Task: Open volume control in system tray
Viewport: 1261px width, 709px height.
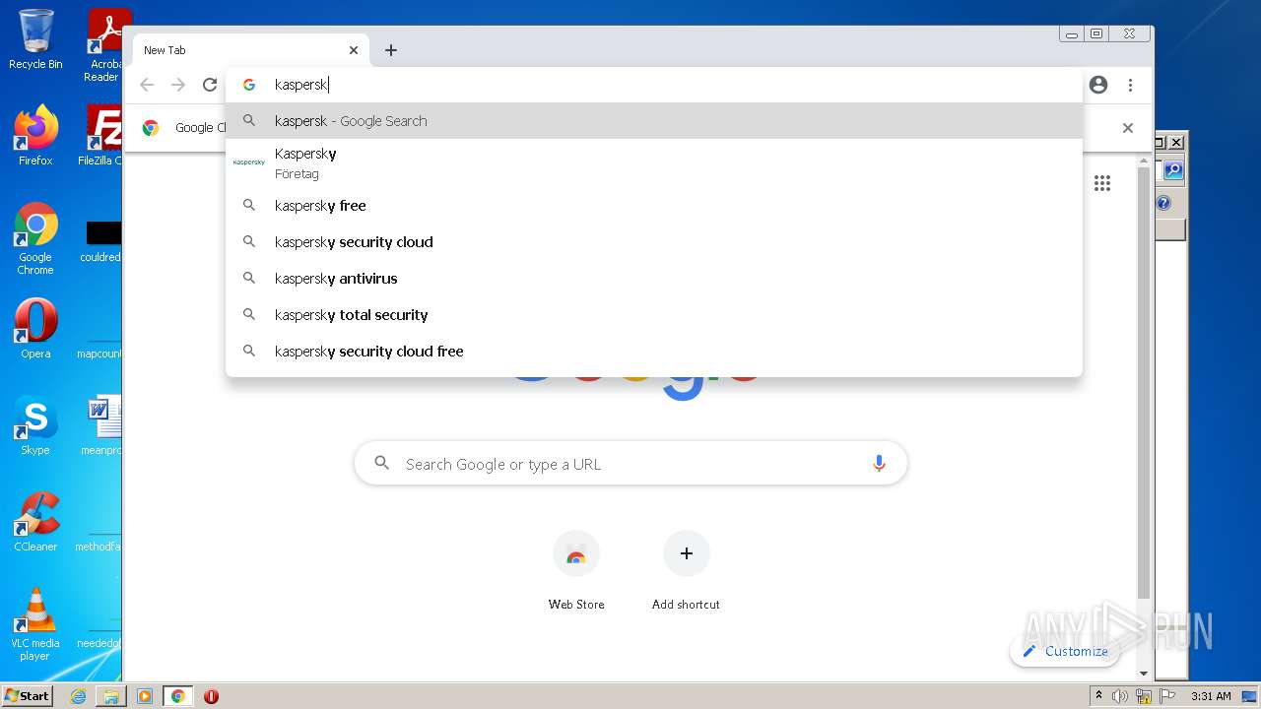Action: (x=1120, y=696)
